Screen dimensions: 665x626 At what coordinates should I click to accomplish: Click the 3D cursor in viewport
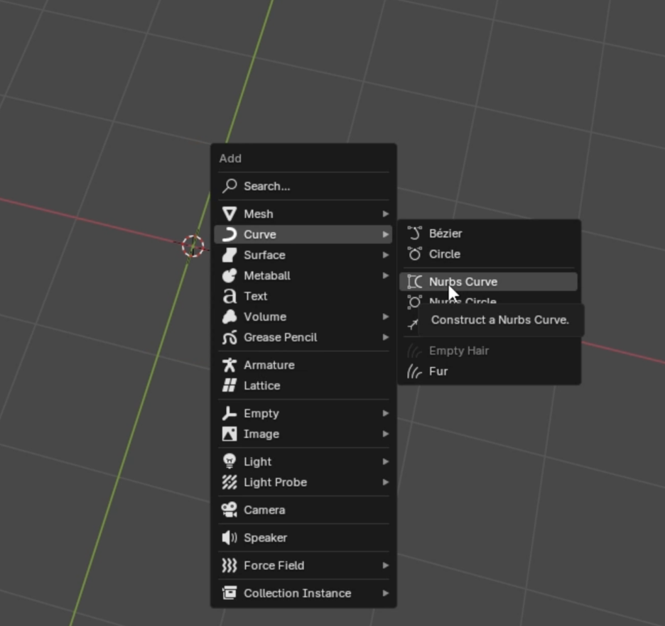click(x=193, y=246)
